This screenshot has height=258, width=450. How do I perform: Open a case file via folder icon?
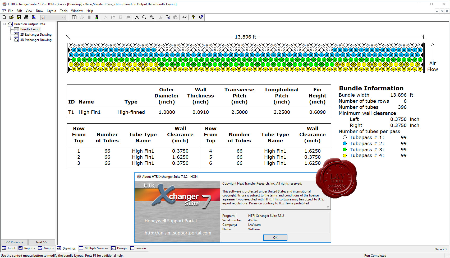point(11,17)
